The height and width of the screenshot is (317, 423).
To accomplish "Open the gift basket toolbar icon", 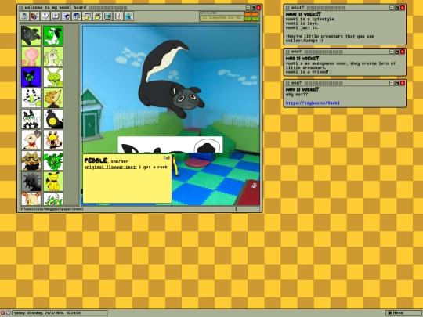I will click(97, 16).
